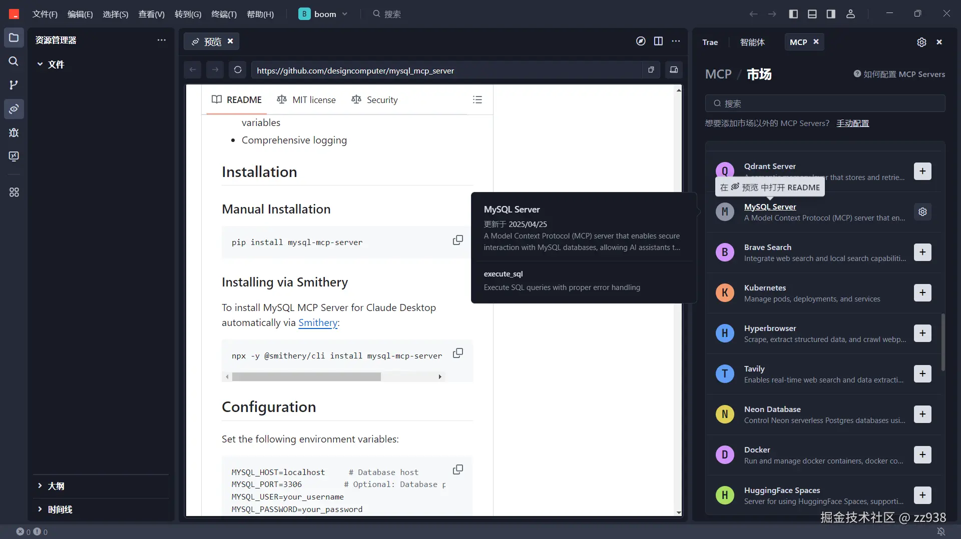Open the Extensions grid icon in activity bar

click(x=14, y=192)
